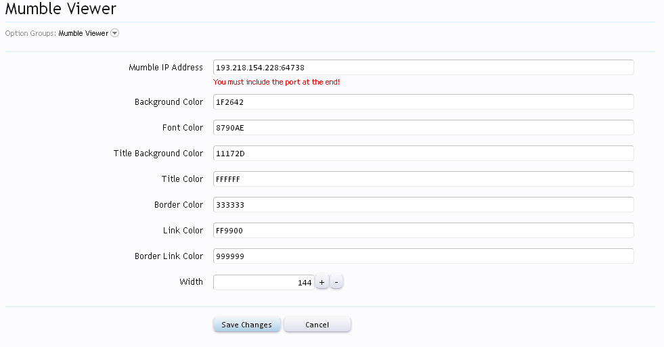Click the Option Groups label text

(x=30, y=33)
